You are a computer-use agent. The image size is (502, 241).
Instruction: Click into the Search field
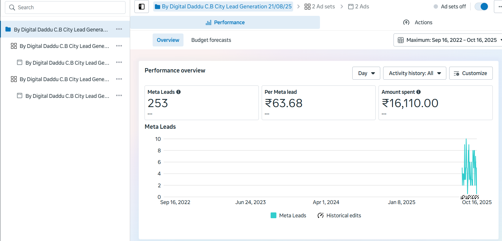click(x=65, y=8)
